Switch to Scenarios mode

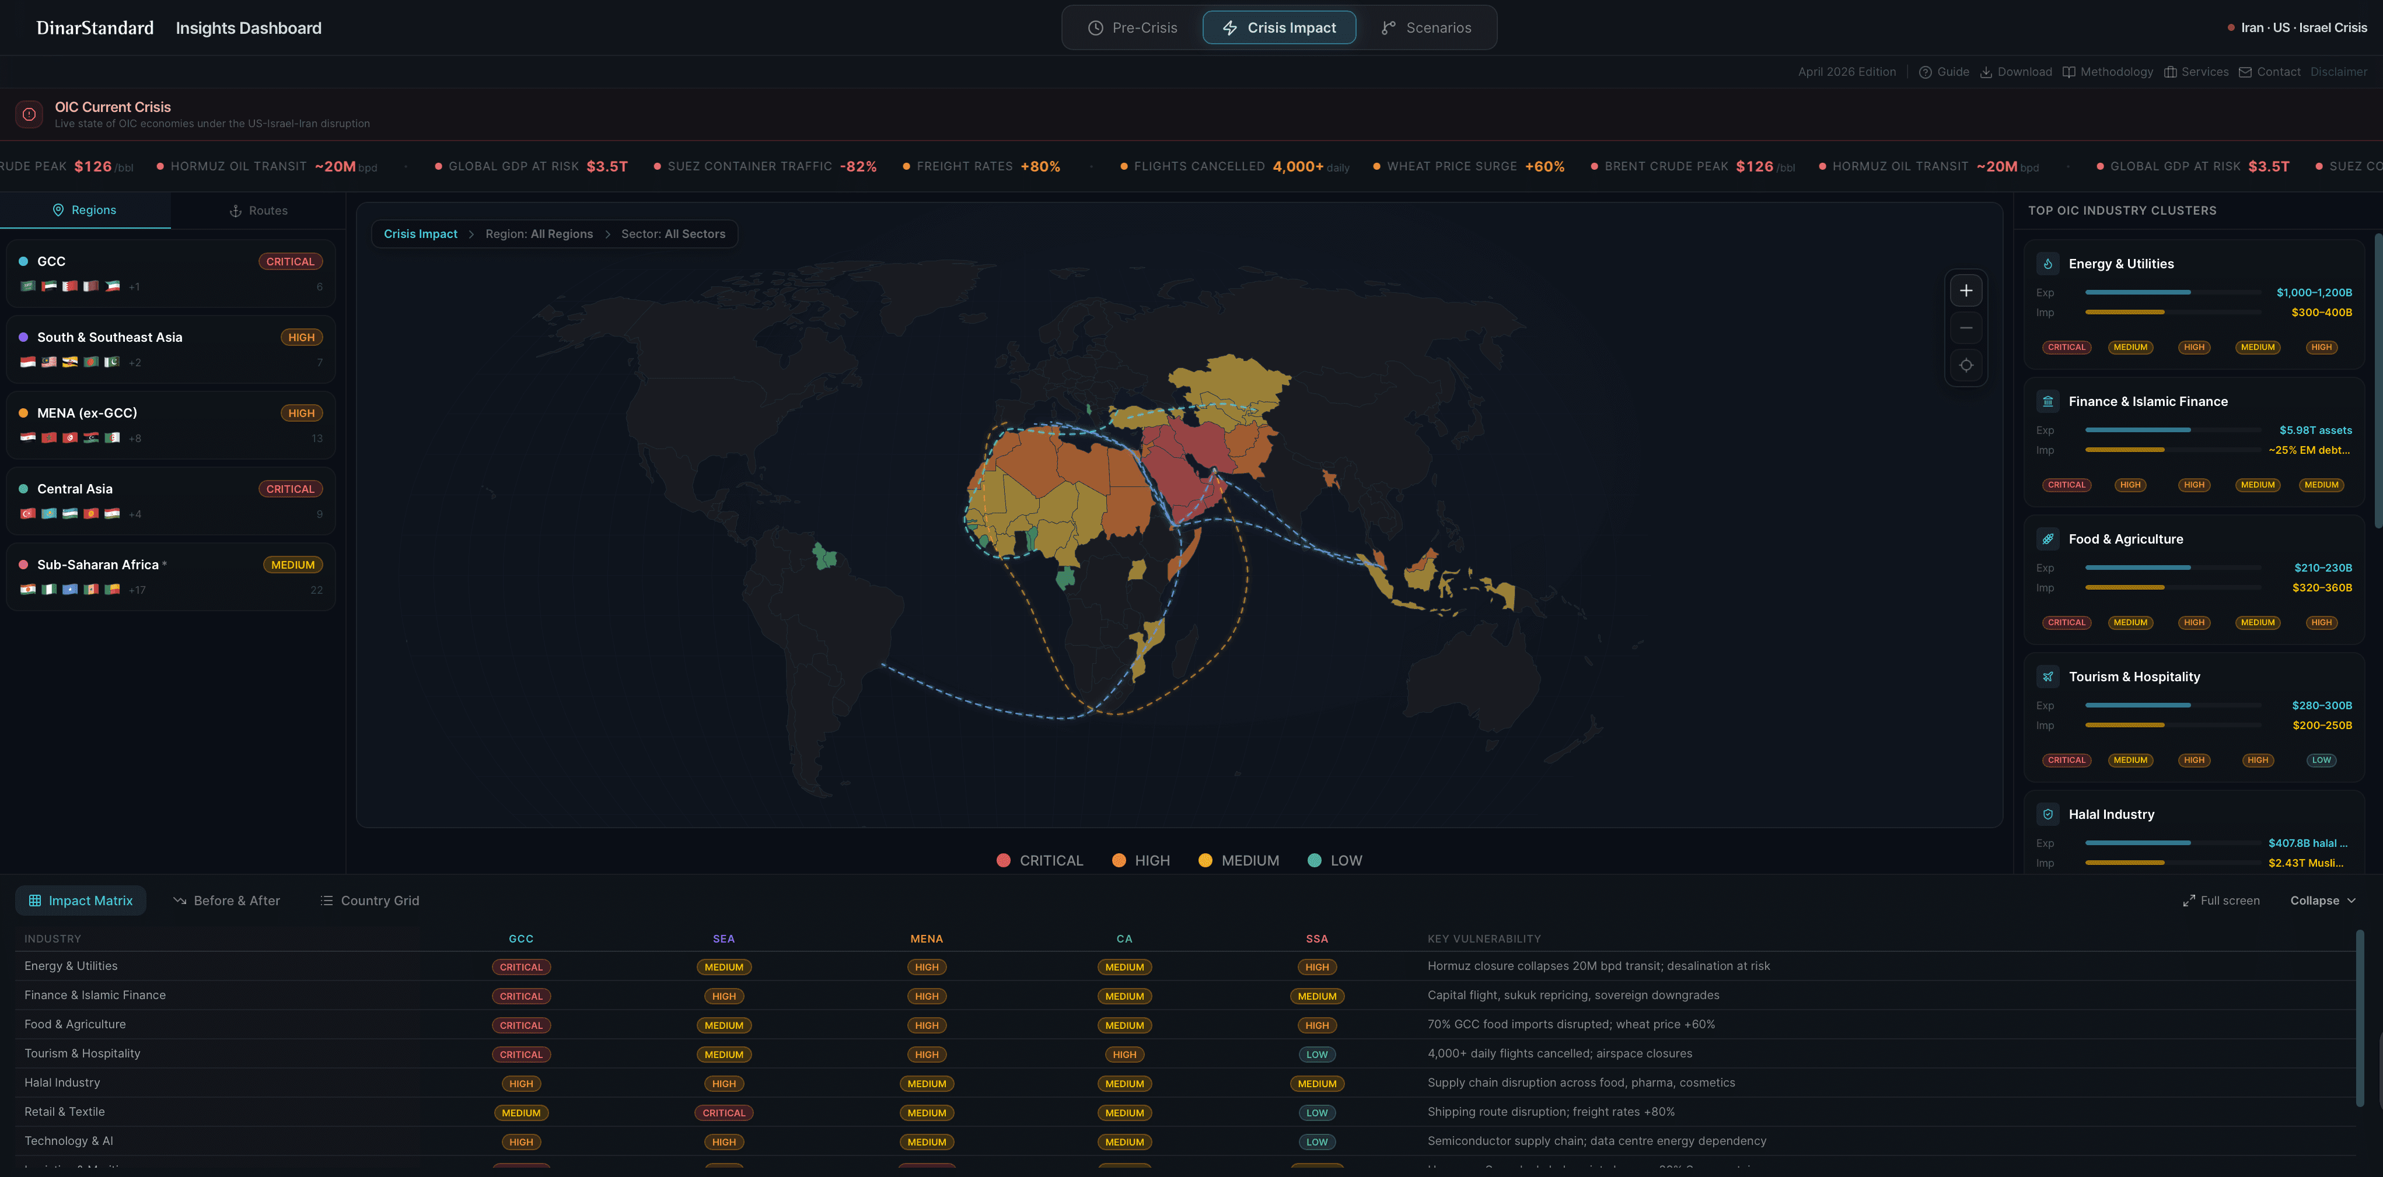tap(1425, 28)
